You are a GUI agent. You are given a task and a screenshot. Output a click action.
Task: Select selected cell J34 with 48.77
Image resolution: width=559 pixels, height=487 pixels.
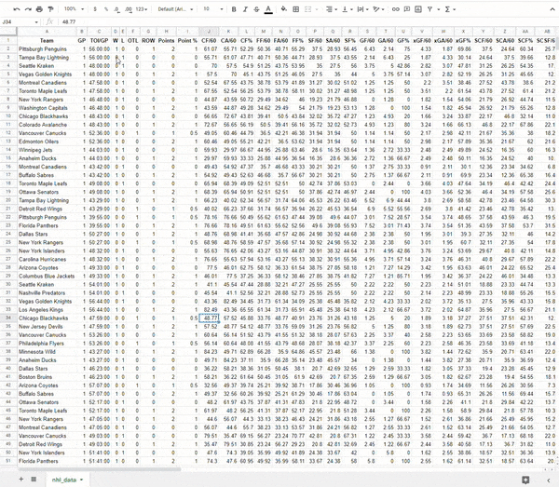(x=209, y=318)
